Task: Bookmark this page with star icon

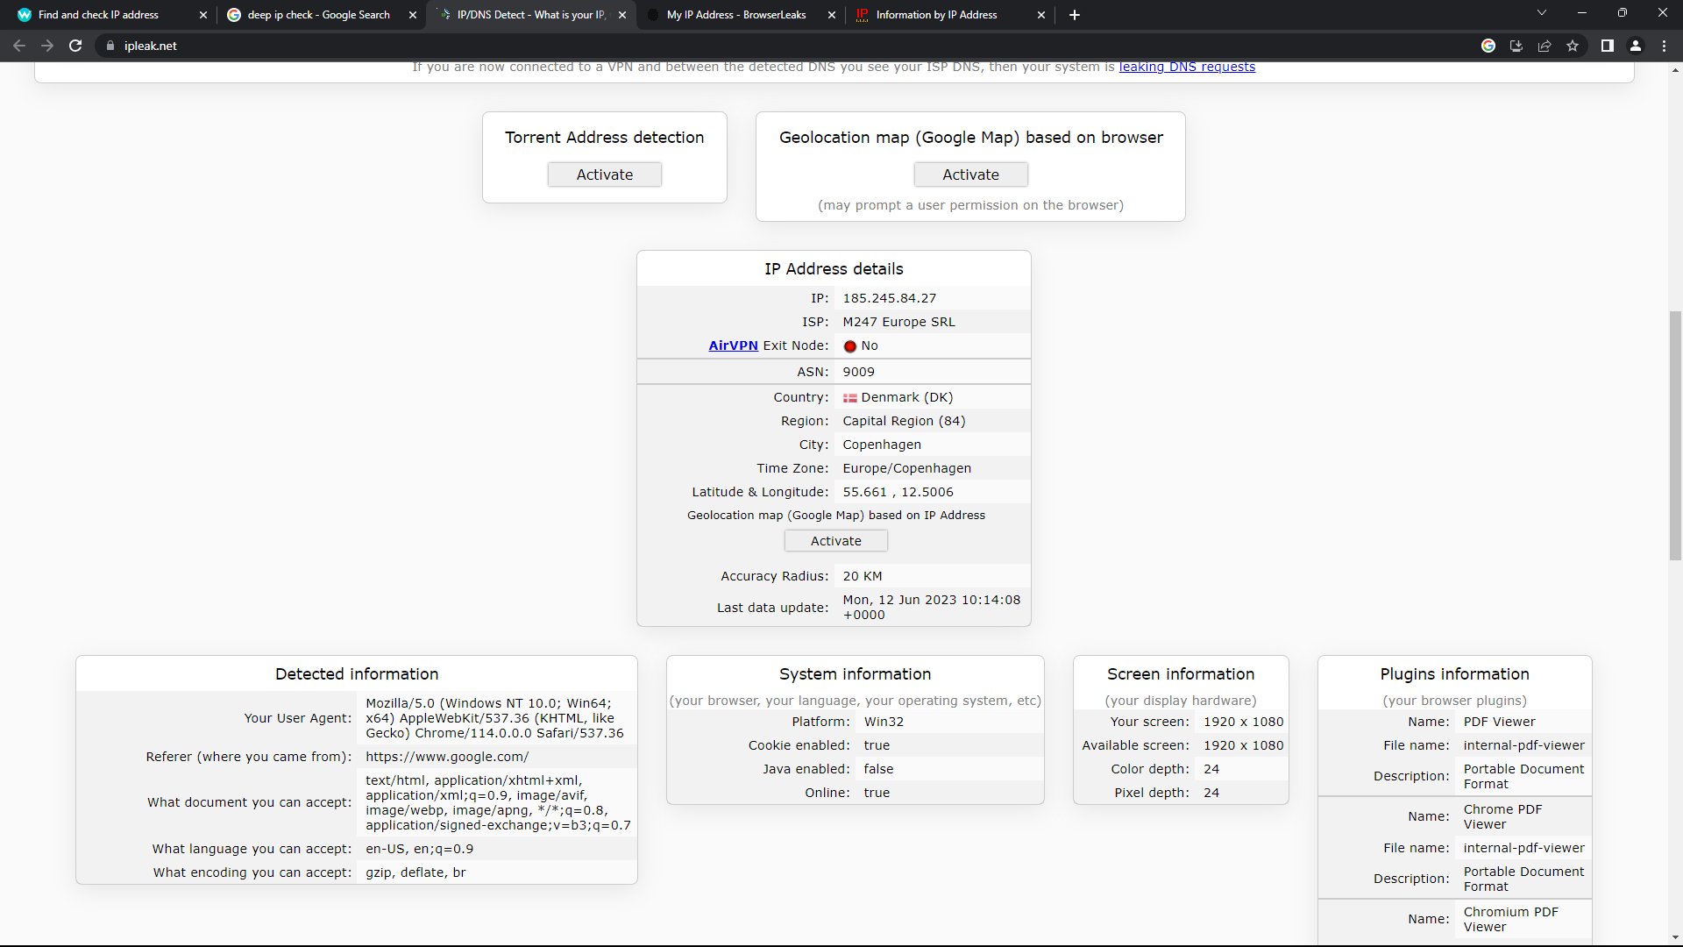Action: click(x=1573, y=46)
